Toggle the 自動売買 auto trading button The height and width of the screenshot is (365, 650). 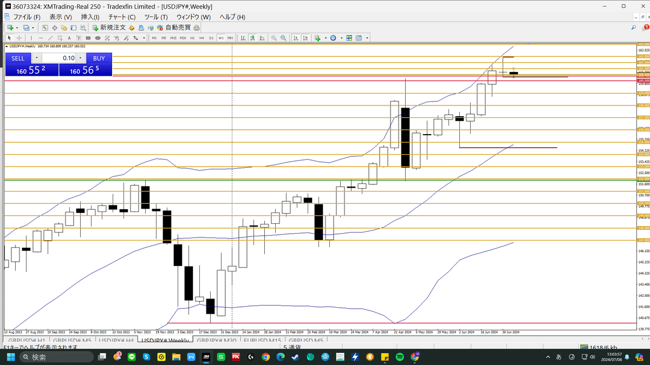(174, 28)
